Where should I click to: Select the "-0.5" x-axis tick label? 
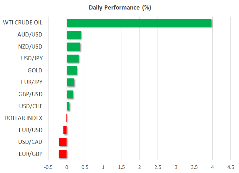(x=48, y=167)
